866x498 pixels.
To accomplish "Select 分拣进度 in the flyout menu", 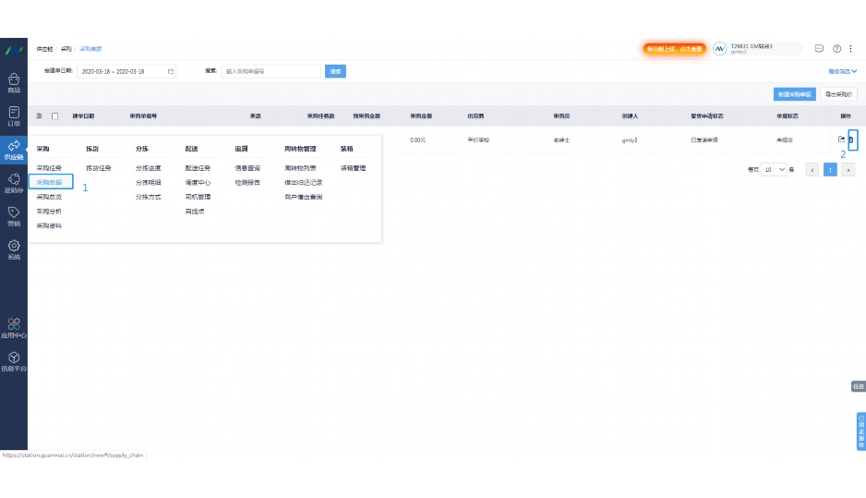I will [148, 168].
